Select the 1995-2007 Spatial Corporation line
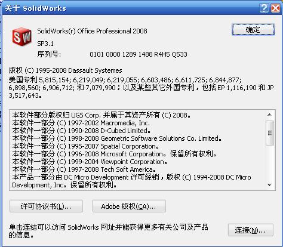 coord(85,146)
